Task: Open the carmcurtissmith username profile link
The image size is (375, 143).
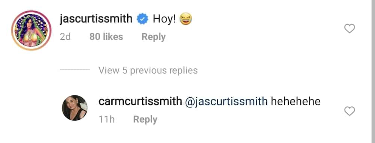Action: [140, 101]
